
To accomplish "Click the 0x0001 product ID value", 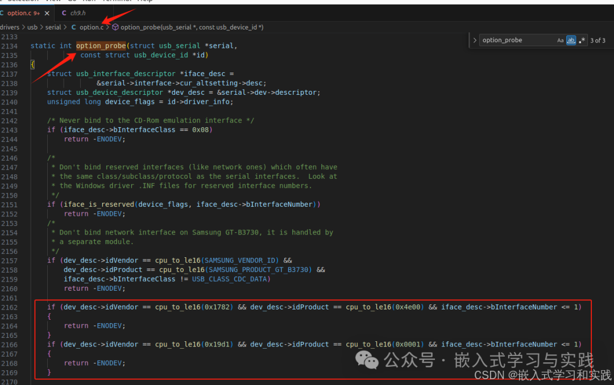I will [408, 344].
